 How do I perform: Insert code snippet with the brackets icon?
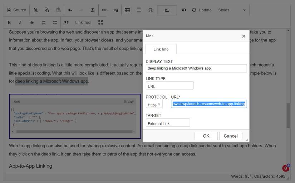[x=184, y=10]
